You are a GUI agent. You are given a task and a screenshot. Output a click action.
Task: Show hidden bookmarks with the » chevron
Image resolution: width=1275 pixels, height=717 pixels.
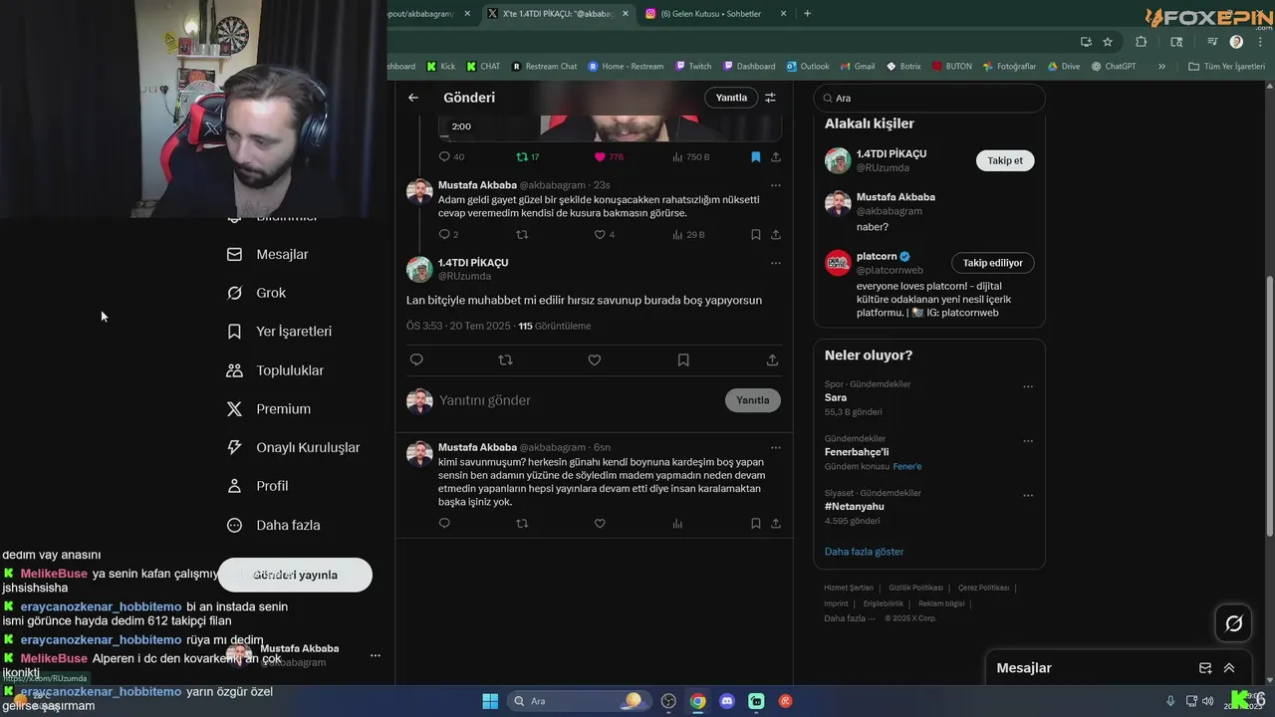click(1161, 67)
